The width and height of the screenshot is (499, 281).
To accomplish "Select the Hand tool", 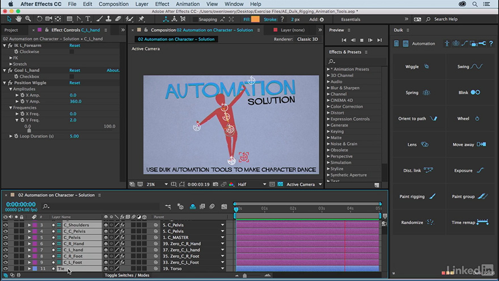I will coord(19,19).
